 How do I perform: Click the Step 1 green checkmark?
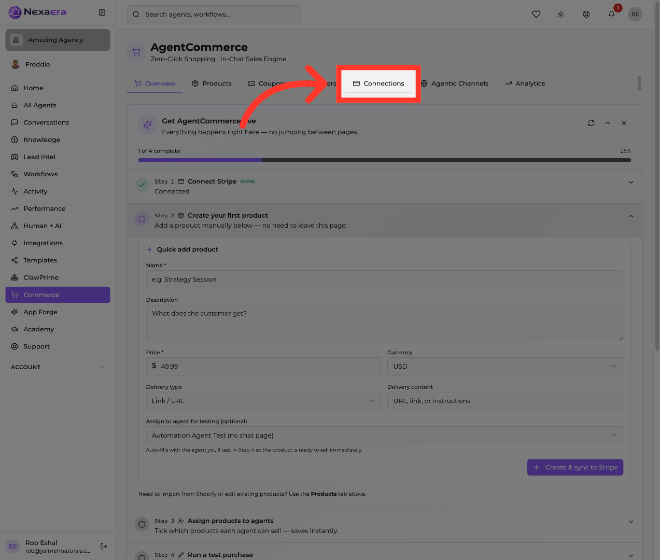[x=142, y=185]
